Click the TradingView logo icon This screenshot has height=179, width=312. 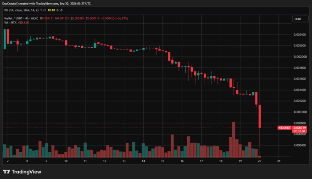click(6, 172)
